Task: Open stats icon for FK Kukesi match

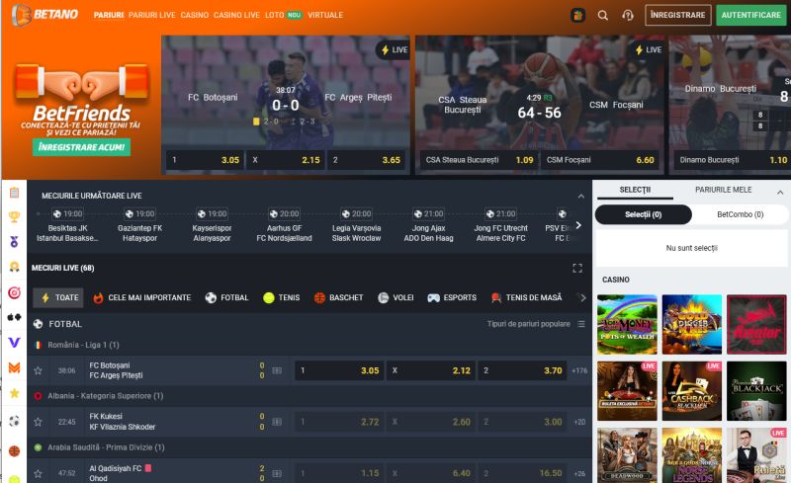Action: 277,422
